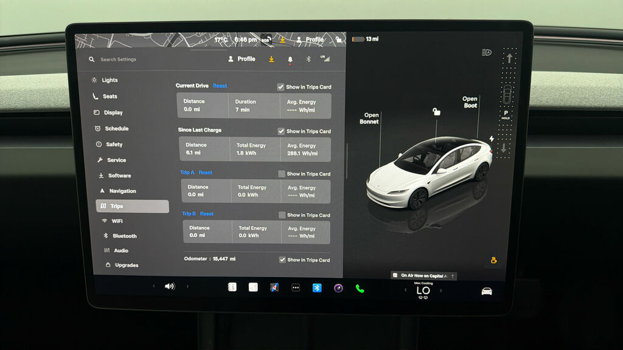This screenshot has width=623, height=350.
Task: Click the lock icon in top status bar
Action: pyautogui.click(x=338, y=39)
